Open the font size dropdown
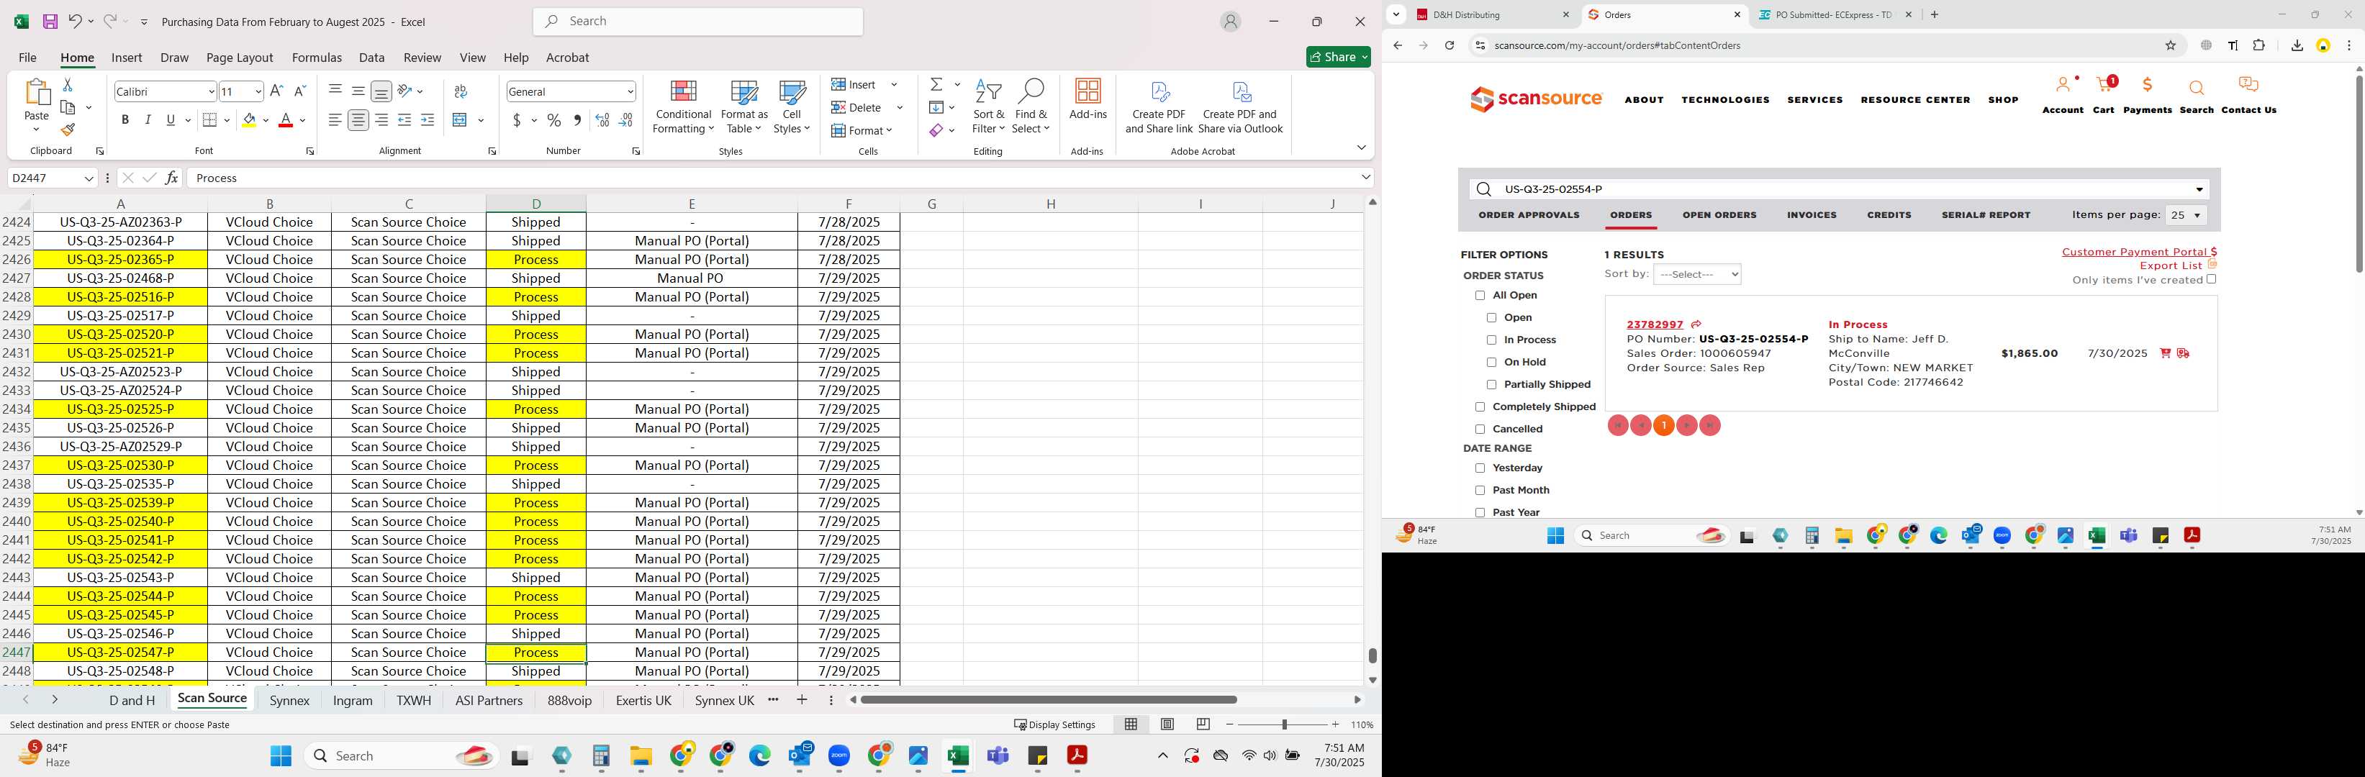2365x777 pixels. 258,91
